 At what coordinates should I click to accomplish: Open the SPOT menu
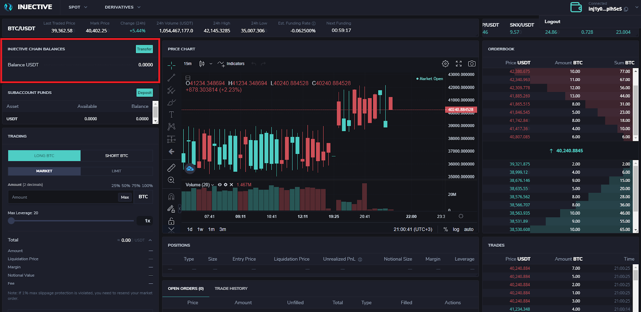pyautogui.click(x=78, y=7)
